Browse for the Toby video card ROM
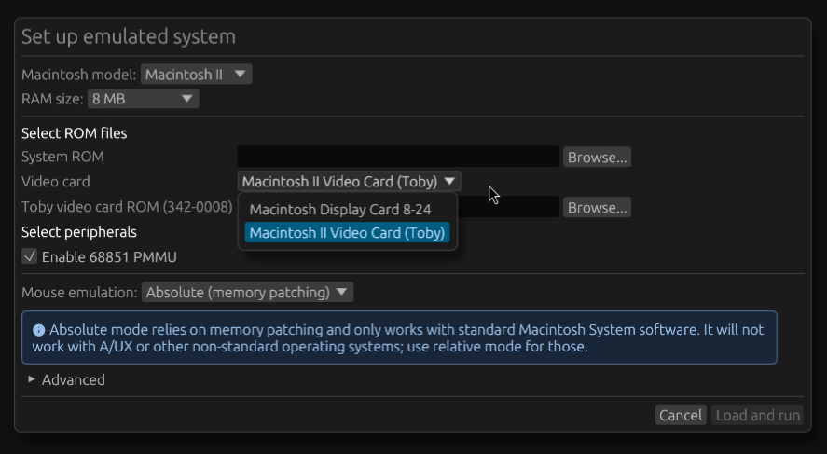827x454 pixels. pyautogui.click(x=597, y=207)
